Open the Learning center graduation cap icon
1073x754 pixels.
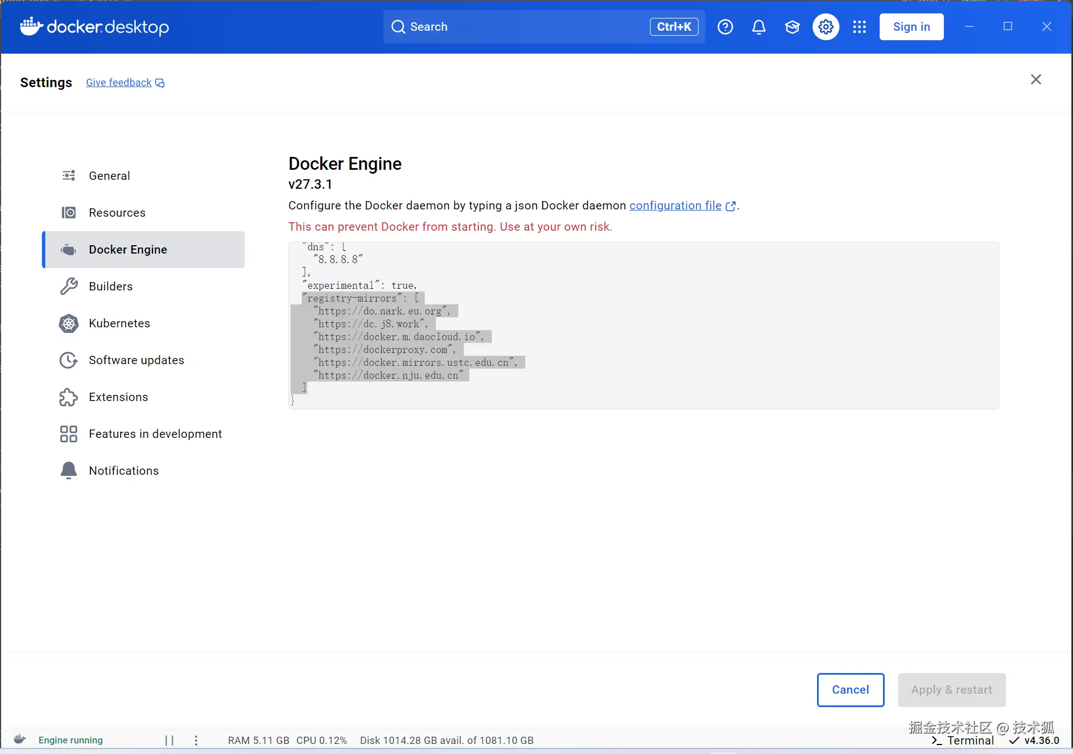(x=792, y=27)
